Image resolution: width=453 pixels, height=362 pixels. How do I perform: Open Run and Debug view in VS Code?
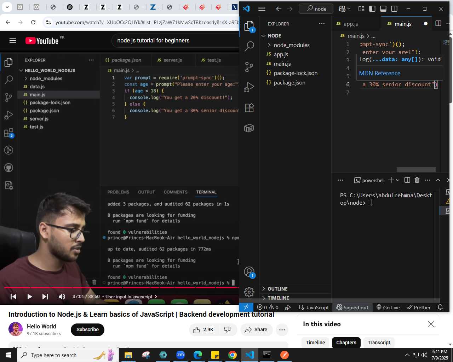click(249, 87)
